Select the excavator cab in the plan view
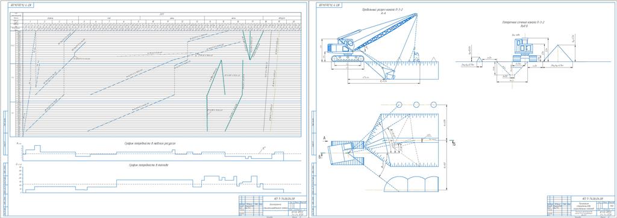This screenshot has width=617, height=218. click(x=341, y=153)
